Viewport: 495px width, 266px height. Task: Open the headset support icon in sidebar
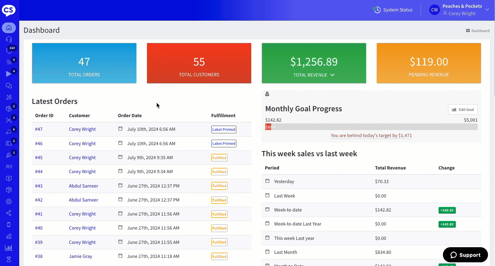9,39
